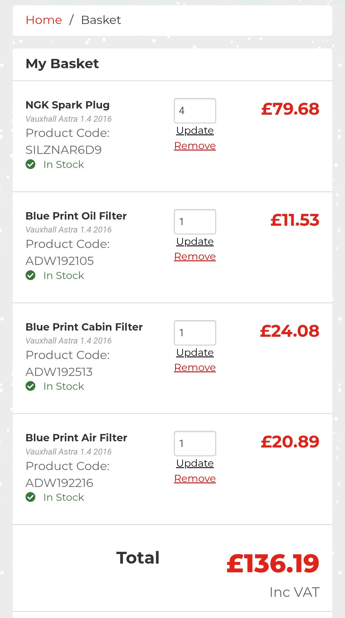Remove Blue Print Oil Filter from basket
Image resolution: width=345 pixels, height=618 pixels.
click(195, 256)
